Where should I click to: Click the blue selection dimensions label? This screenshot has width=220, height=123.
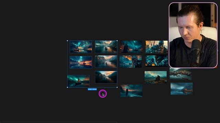coord(92,89)
